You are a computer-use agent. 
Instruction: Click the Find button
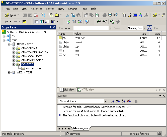click(x=157, y=28)
